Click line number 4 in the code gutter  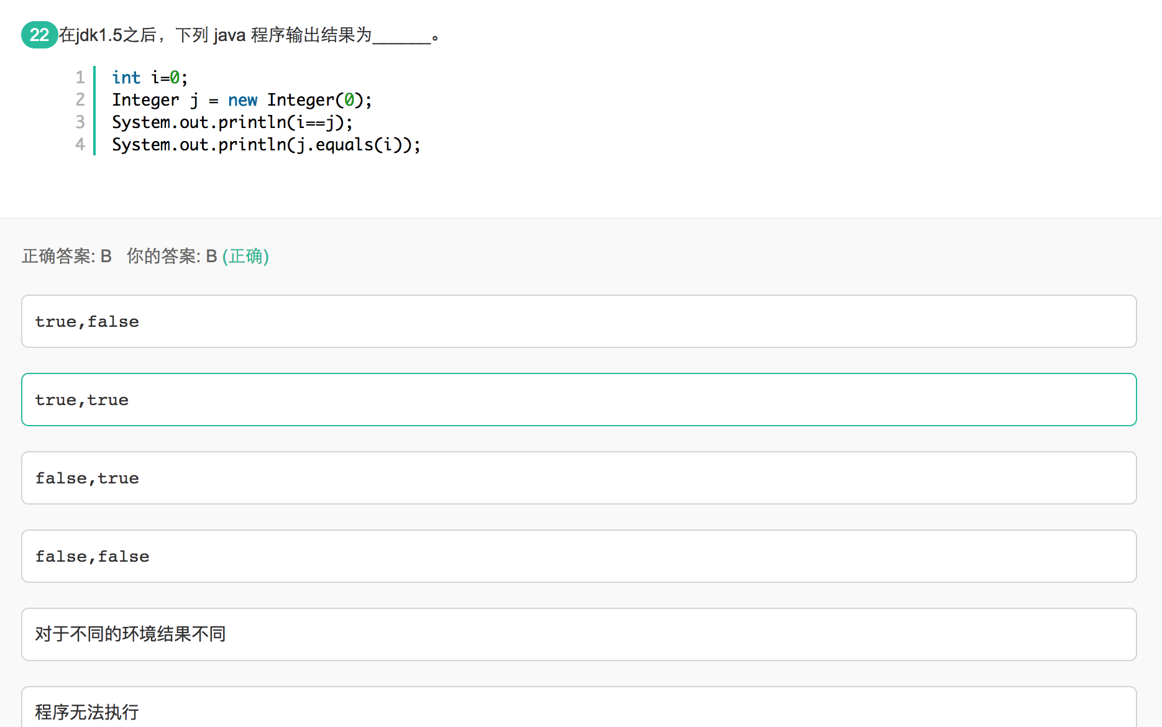pyautogui.click(x=80, y=145)
